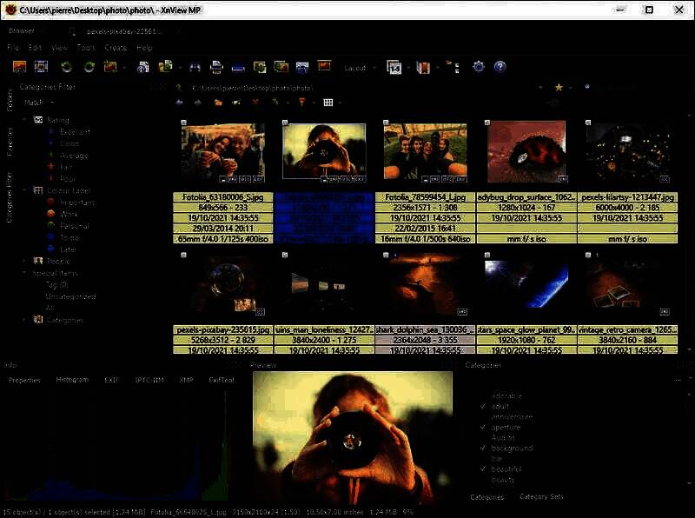Viewport: 695px width, 518px height.
Task: Expand the People tree node
Action: 24,261
